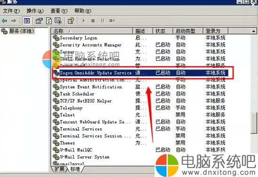Viewport: 258px width, 177px height.
Task: Click the Stop Service square icon
Action: click(x=93, y=21)
